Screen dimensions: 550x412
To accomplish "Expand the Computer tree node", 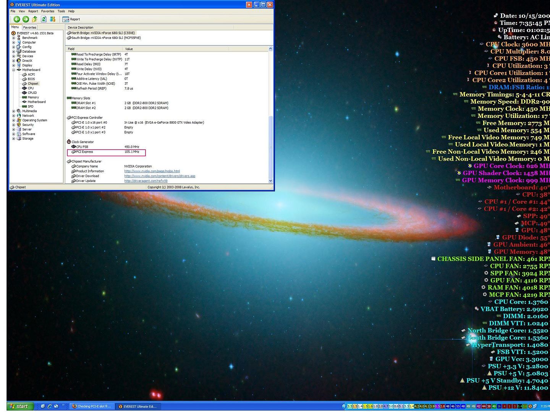I will tap(13, 42).
